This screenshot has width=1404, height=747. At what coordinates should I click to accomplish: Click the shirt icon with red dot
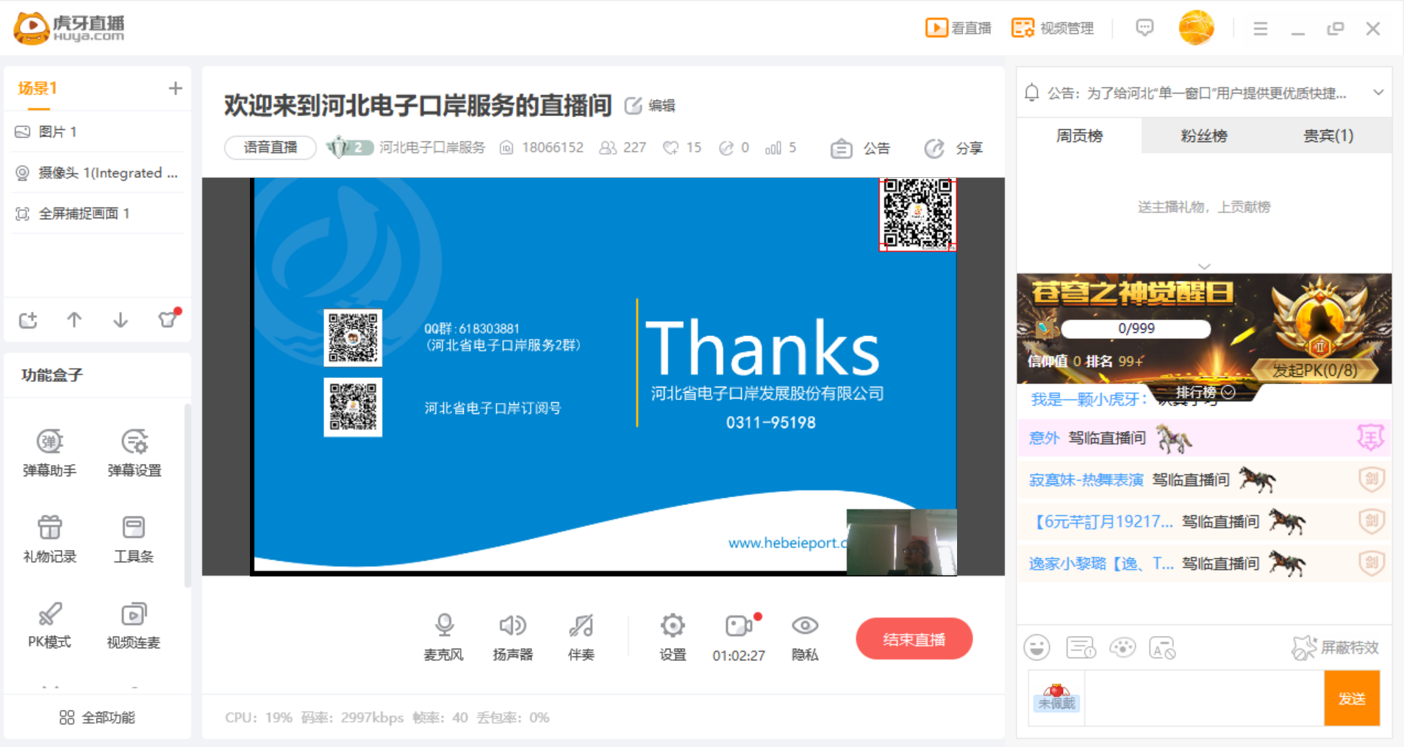tap(168, 318)
